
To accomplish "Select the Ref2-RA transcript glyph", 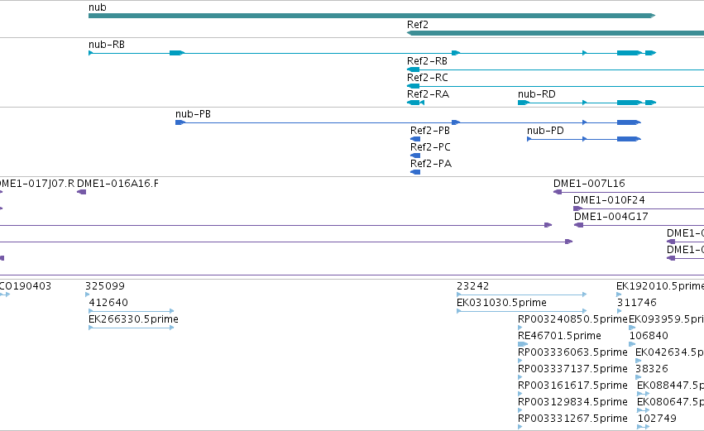I will 415,103.
